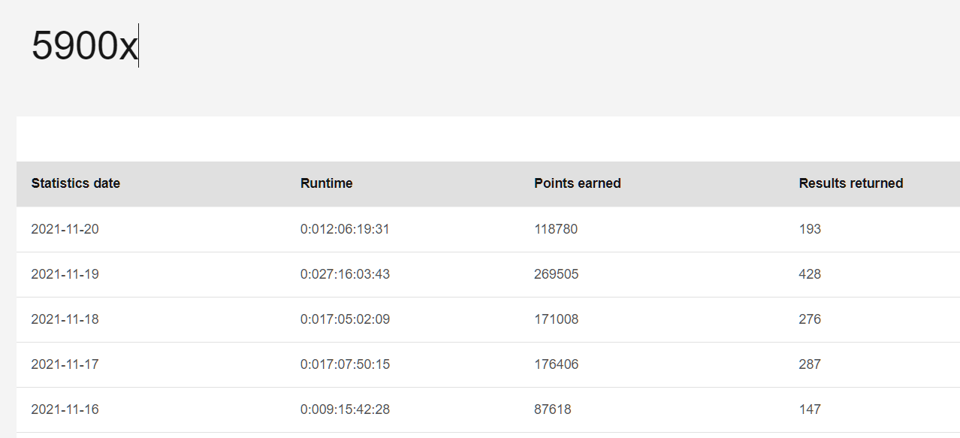This screenshot has height=438, width=960.
Task: Click the Statistics date column header
Action: click(75, 183)
